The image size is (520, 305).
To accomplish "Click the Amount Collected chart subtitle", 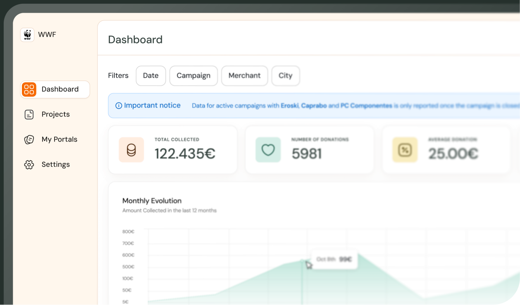I will click(169, 210).
